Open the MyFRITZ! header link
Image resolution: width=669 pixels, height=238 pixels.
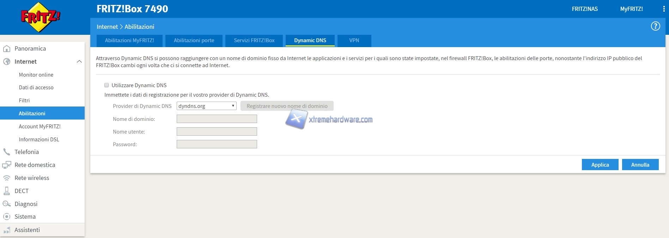[x=631, y=9]
